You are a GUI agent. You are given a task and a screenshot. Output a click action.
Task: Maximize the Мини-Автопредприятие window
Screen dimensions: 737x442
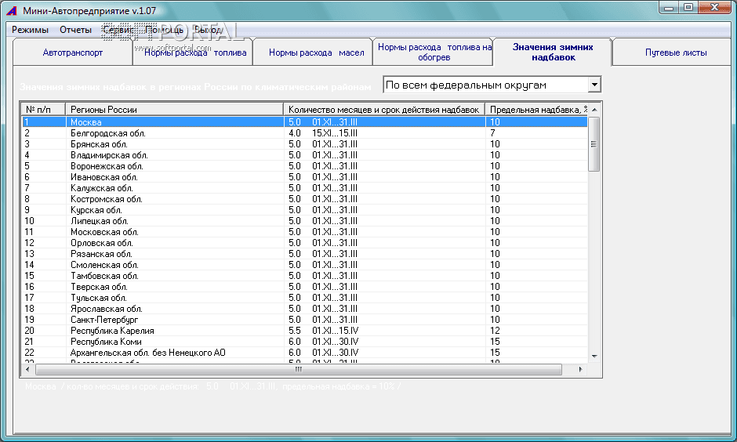tap(688, 7)
